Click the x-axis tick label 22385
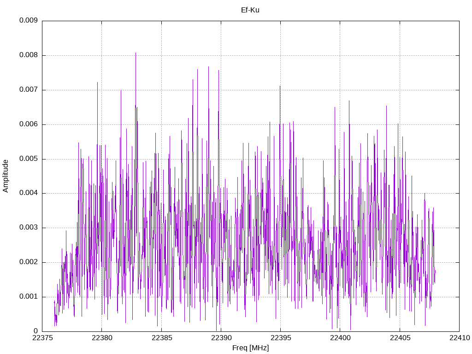472x354 pixels. 162,338
